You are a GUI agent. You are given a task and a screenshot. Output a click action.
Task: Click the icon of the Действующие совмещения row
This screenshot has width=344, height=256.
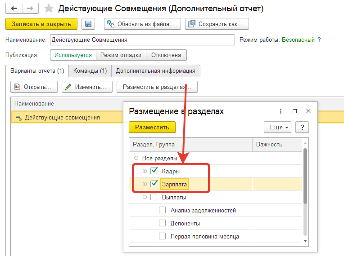tap(18, 118)
